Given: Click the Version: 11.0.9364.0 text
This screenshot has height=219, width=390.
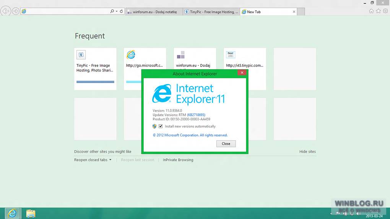Looking at the screenshot, I should coord(167,110).
